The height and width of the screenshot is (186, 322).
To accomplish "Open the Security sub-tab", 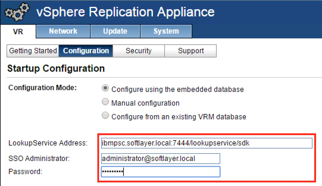I will pyautogui.click(x=139, y=51).
